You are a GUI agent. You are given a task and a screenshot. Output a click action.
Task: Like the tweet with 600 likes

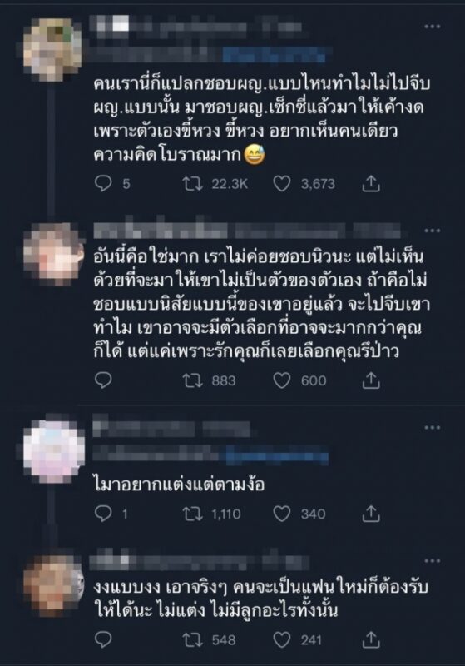(x=282, y=380)
